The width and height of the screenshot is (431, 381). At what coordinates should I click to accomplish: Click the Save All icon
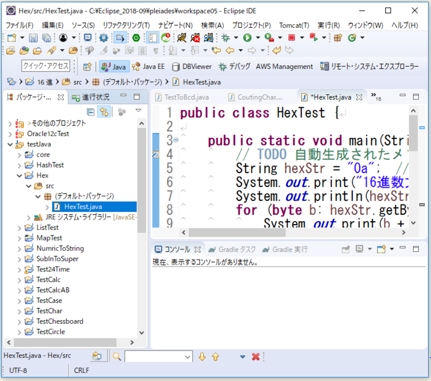coord(46,38)
